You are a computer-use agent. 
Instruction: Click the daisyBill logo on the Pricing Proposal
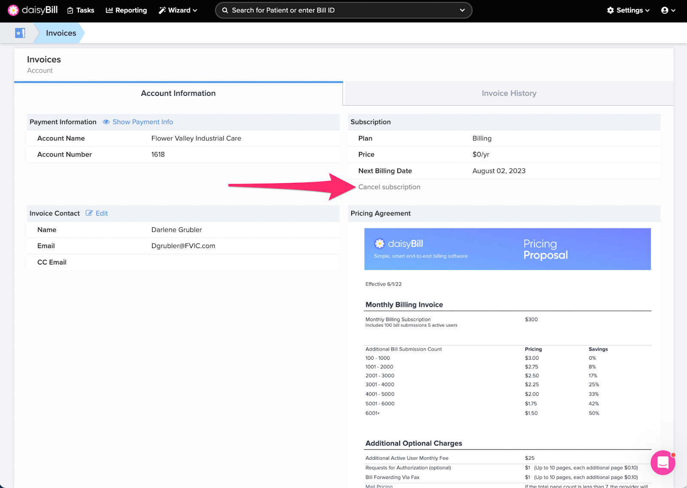[x=380, y=243]
